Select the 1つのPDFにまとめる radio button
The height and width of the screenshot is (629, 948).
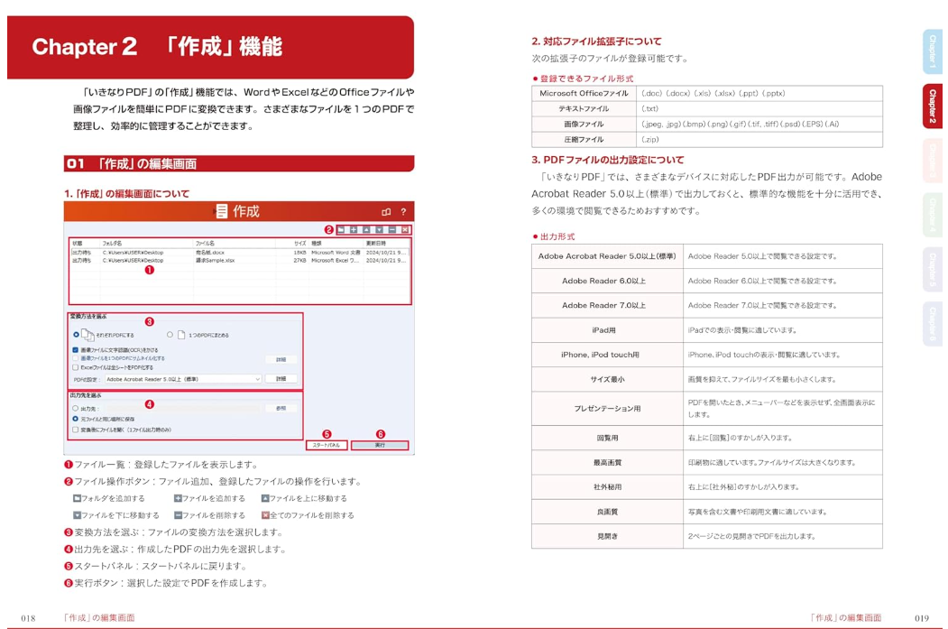pyautogui.click(x=169, y=335)
